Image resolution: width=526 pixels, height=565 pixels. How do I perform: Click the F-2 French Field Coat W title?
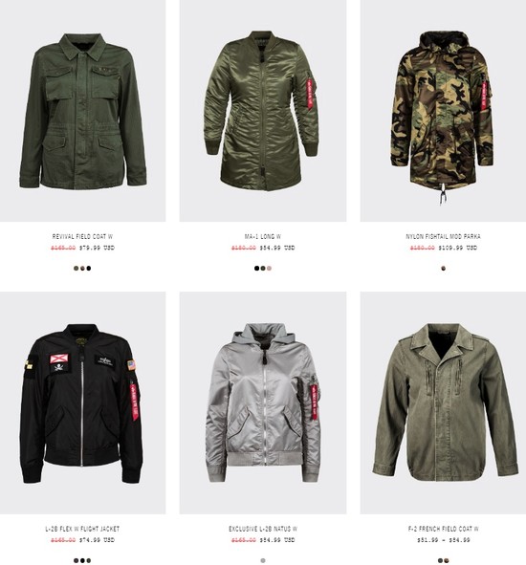pos(443,529)
